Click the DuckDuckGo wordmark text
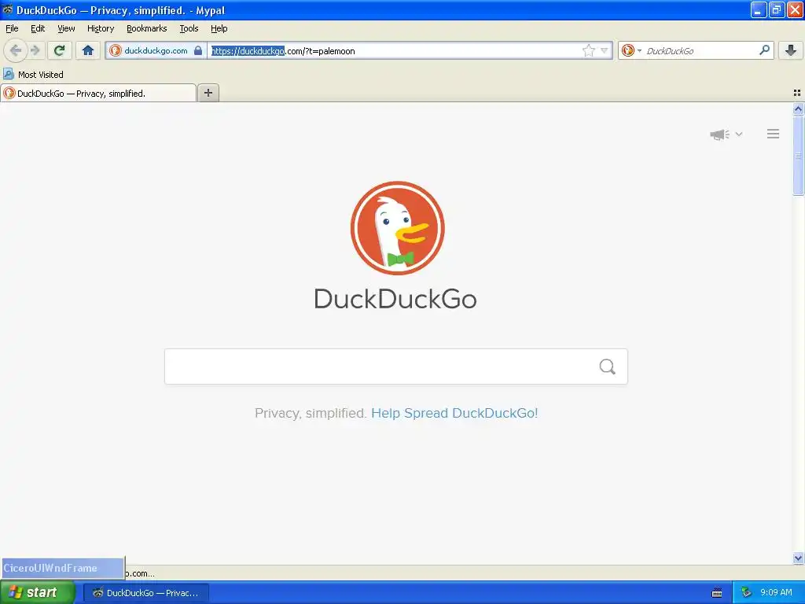 [395, 299]
